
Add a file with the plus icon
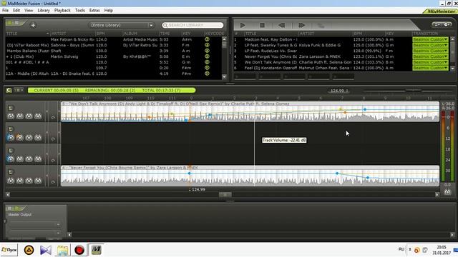(33, 26)
